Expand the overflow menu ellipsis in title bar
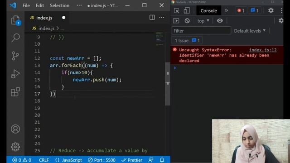290x163 pixels. click(79, 5)
